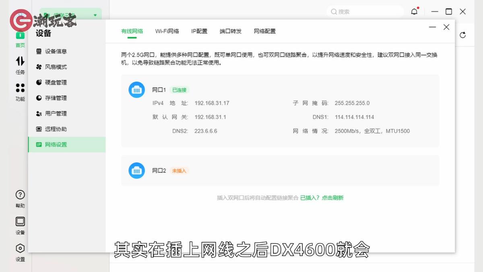Switch to the Wi-Fi网络 tab
483x272 pixels.
(167, 31)
